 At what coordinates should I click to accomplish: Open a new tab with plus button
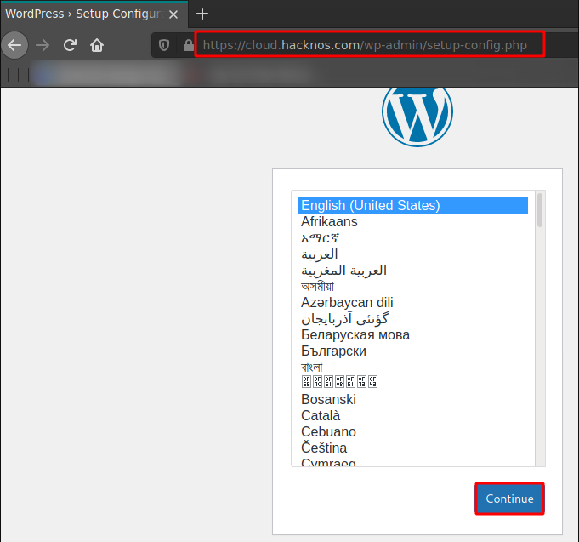(x=202, y=14)
